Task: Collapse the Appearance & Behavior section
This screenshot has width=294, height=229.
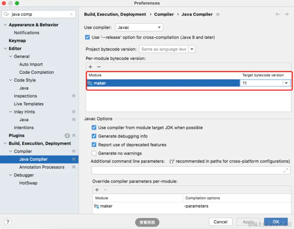Action: click(x=5, y=25)
